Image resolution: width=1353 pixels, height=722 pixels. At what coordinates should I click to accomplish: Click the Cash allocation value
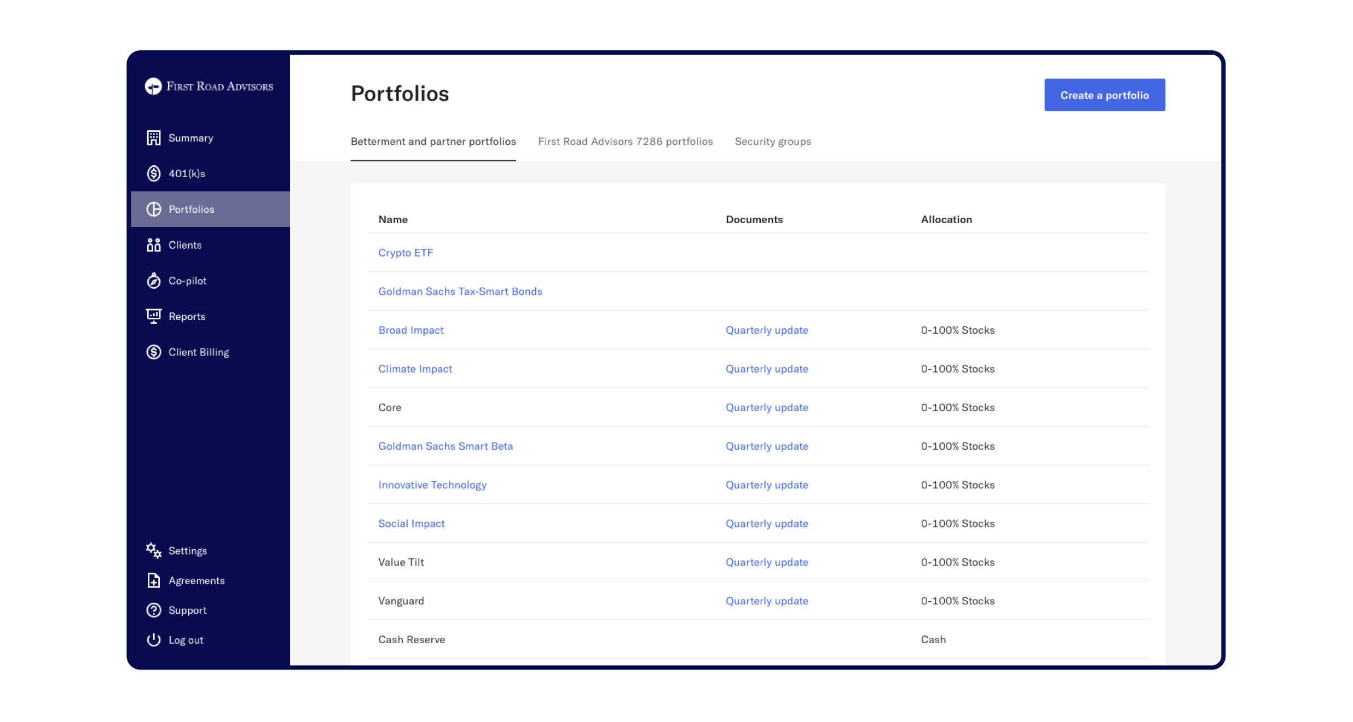(933, 639)
